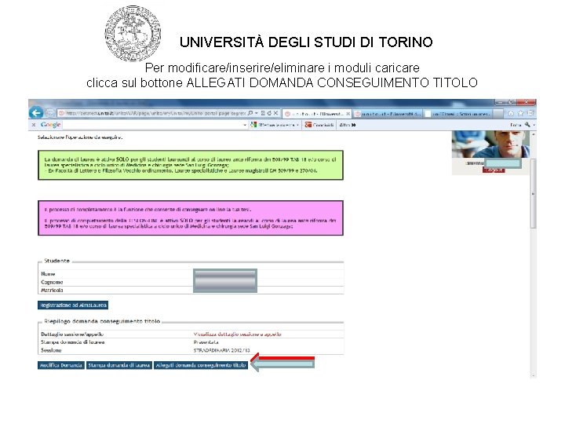Click the page vertical scrollbar thumb
The width and height of the screenshot is (565, 424).
[534, 193]
